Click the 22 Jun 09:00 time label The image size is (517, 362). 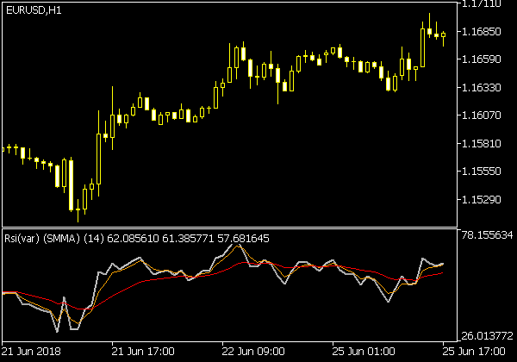coord(252,352)
